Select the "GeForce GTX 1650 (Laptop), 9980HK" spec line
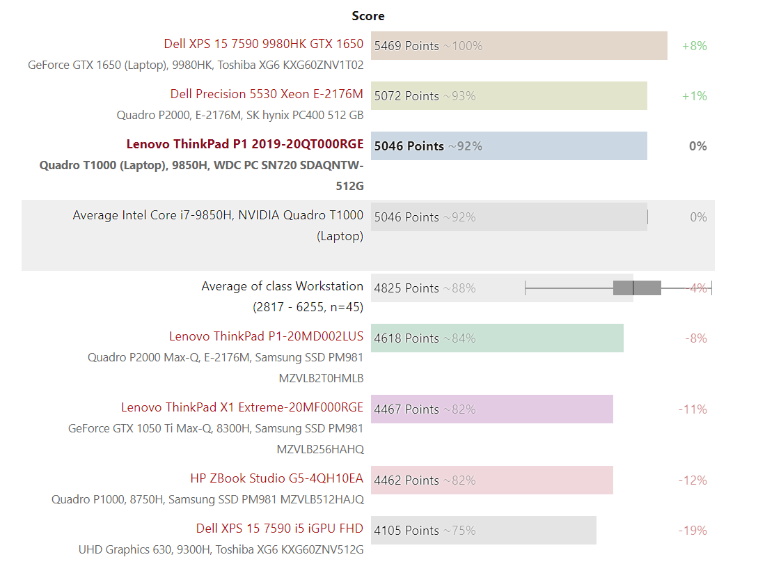 196,65
